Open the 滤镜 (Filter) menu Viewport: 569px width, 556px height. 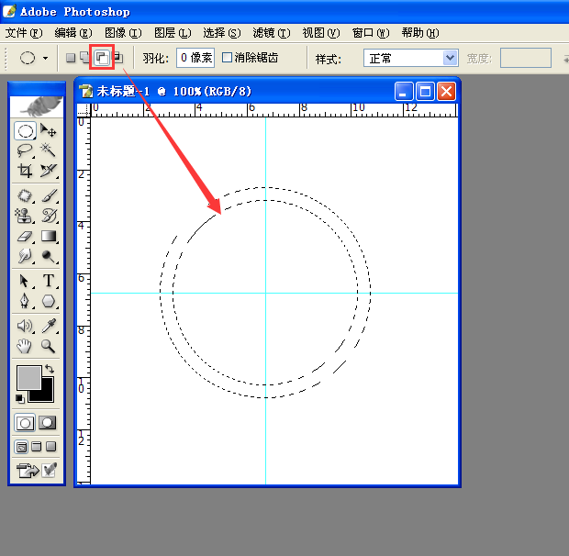pos(272,33)
